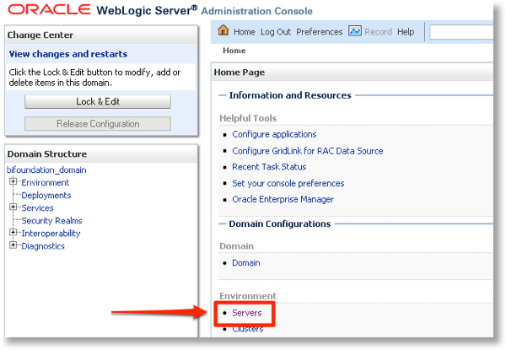Open Configure GridLink for RAC Data Source

pyautogui.click(x=307, y=151)
